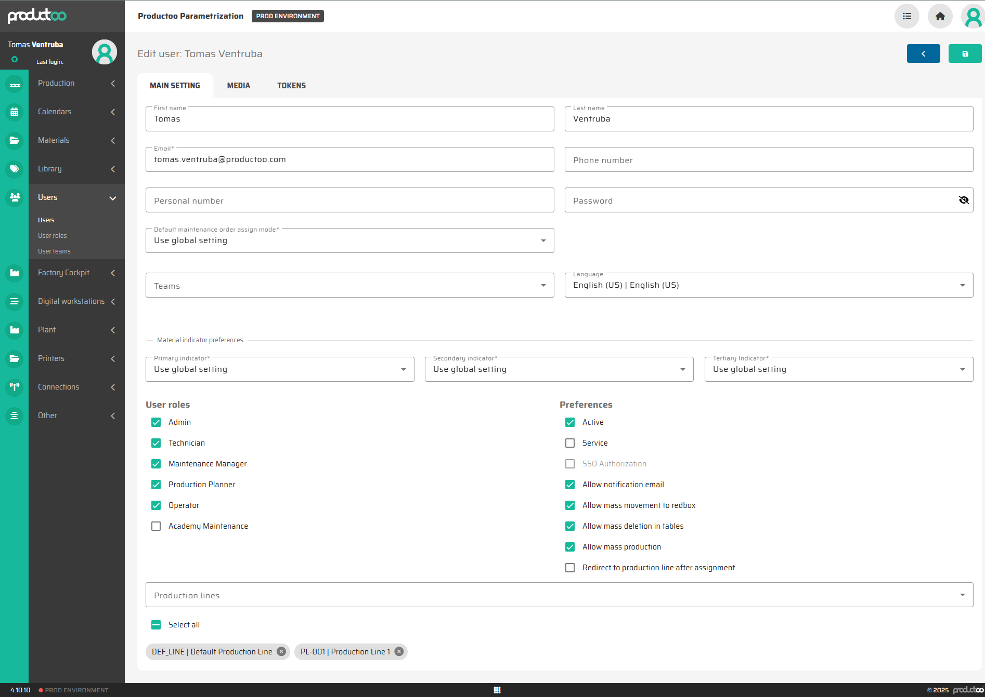Image resolution: width=985 pixels, height=697 pixels.
Task: Click the Calendars sidebar icon
Action: point(15,112)
